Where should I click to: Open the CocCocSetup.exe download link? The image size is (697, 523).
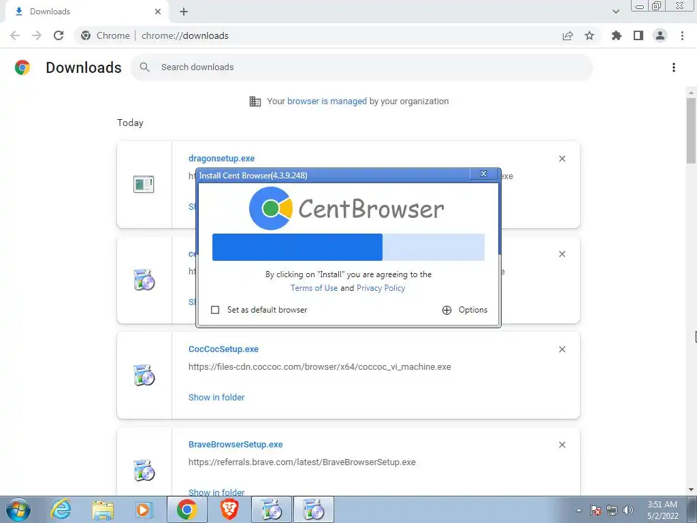(x=223, y=349)
